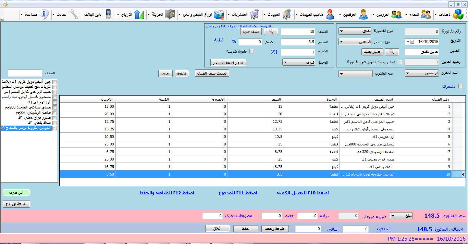Click the صنف جديد (new item) button

251,31
